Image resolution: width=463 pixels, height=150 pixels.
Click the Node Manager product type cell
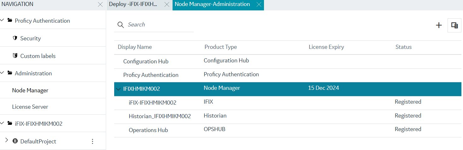222,88
